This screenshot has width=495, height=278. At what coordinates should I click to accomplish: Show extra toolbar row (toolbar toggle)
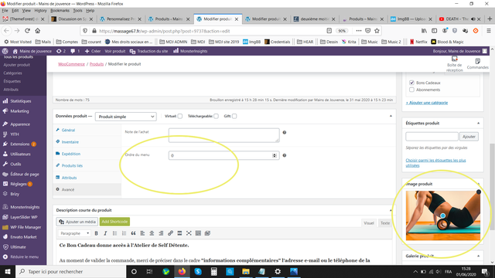pyautogui.click(x=198, y=233)
